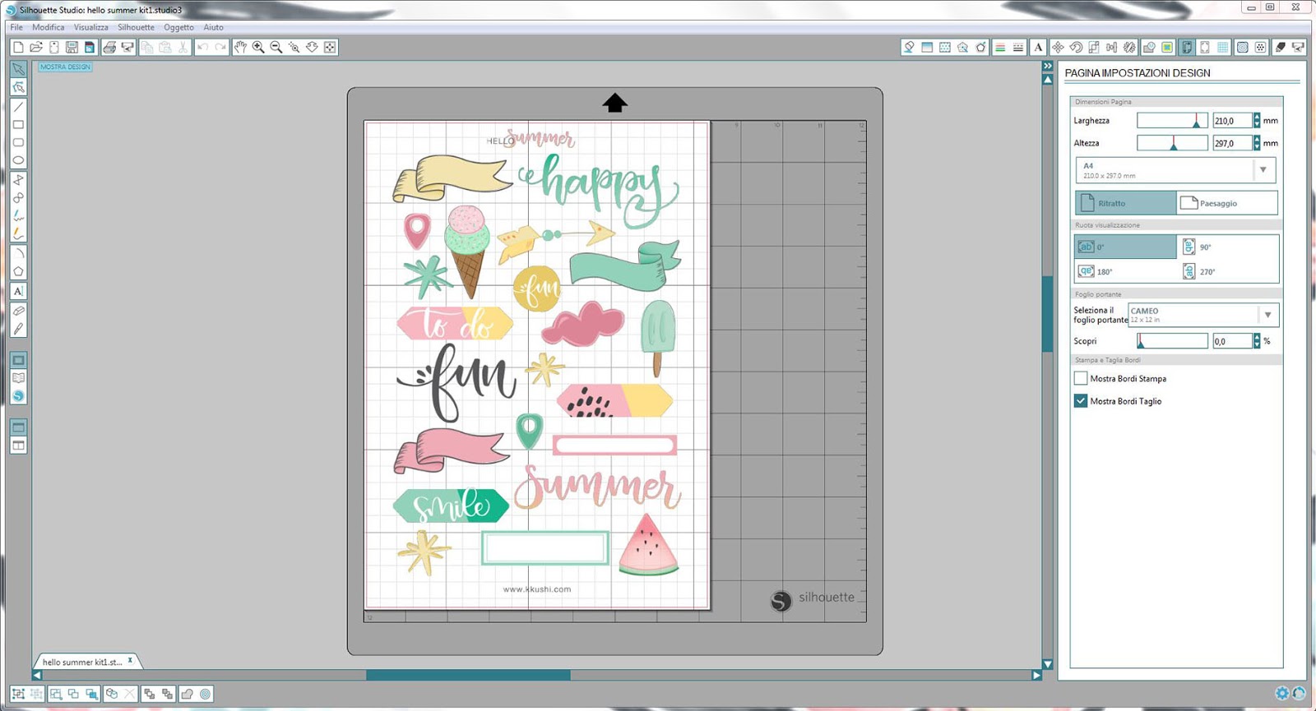Select the Draw a Line tool
Image resolution: width=1316 pixels, height=711 pixels.
[18, 107]
